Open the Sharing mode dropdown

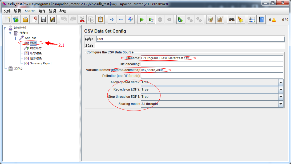[281, 104]
